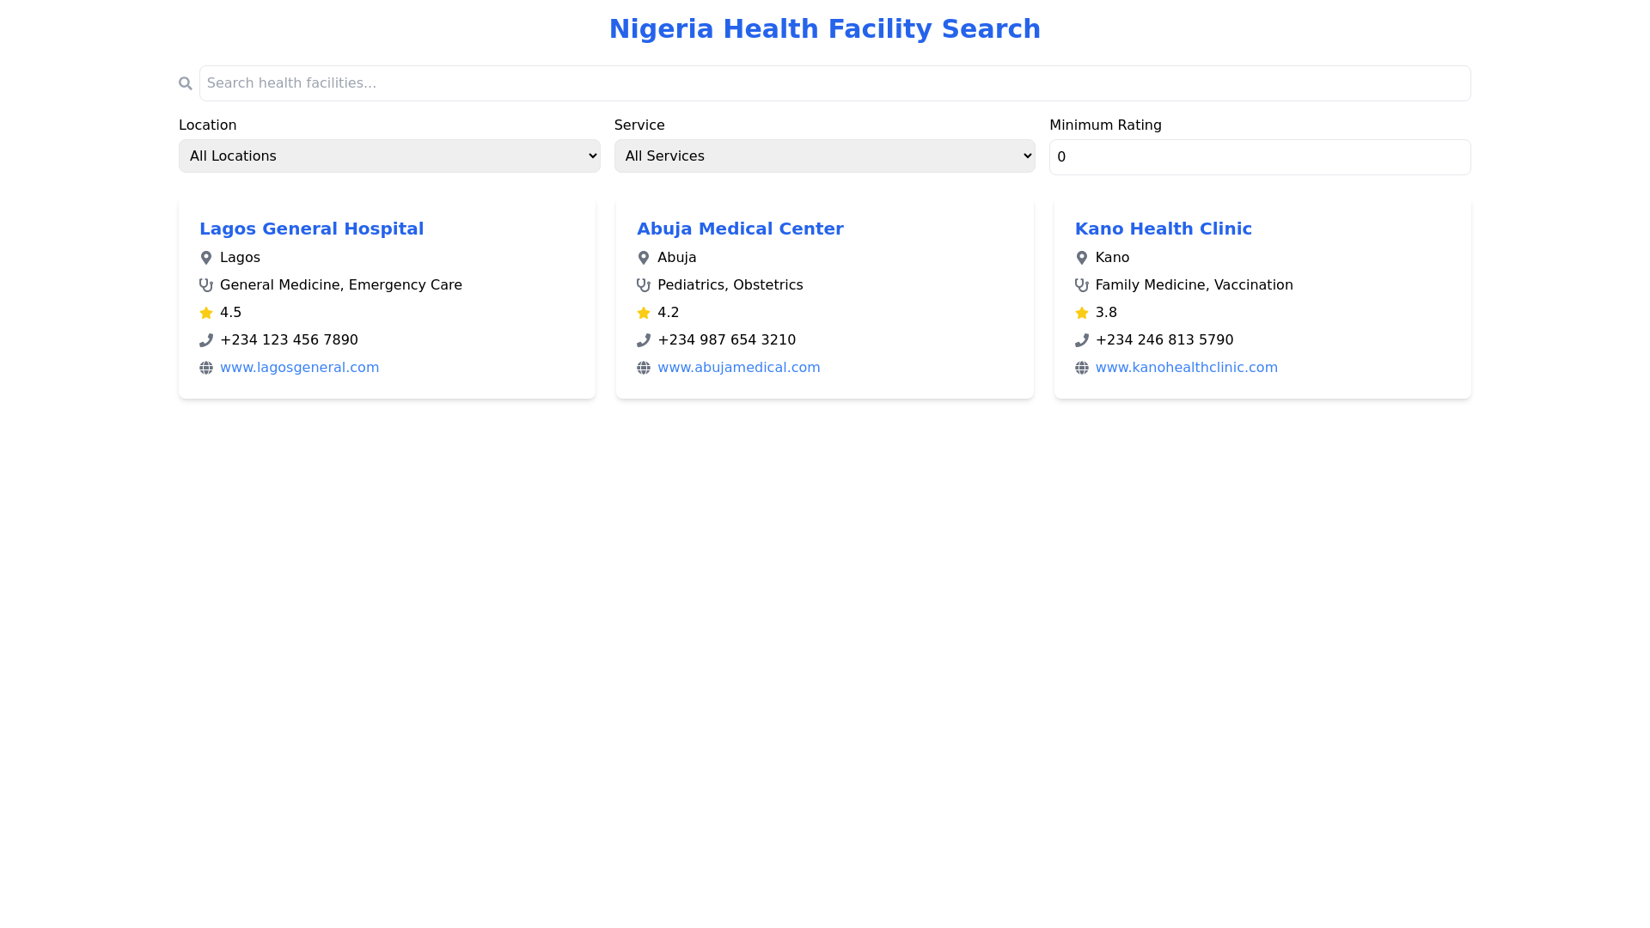The image size is (1650, 928).
Task: Click phone icon on Lagos General Hospital card
Action: tap(205, 340)
